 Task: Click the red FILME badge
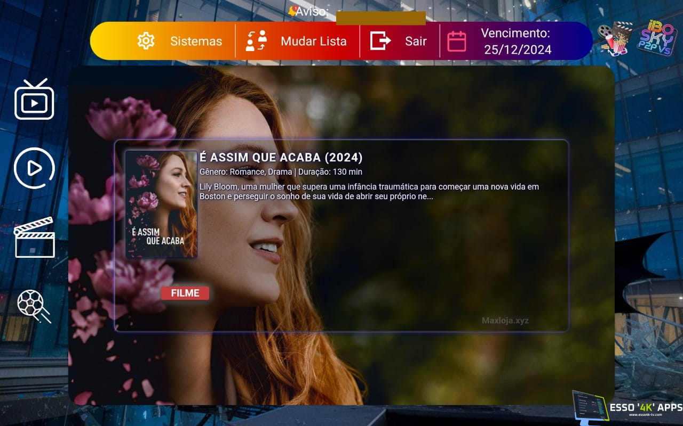[185, 293]
